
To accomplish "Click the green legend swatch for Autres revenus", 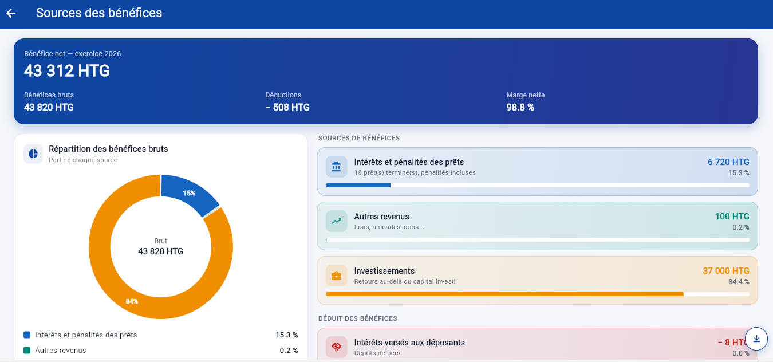I will tap(27, 350).
